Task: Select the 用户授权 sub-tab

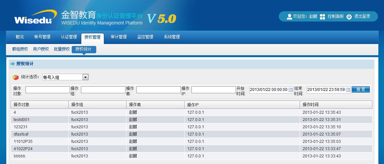Action: [x=41, y=49]
